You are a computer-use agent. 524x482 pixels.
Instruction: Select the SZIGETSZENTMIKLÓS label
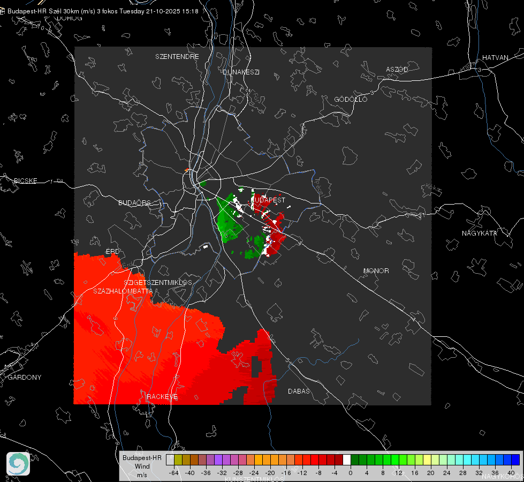(x=158, y=282)
